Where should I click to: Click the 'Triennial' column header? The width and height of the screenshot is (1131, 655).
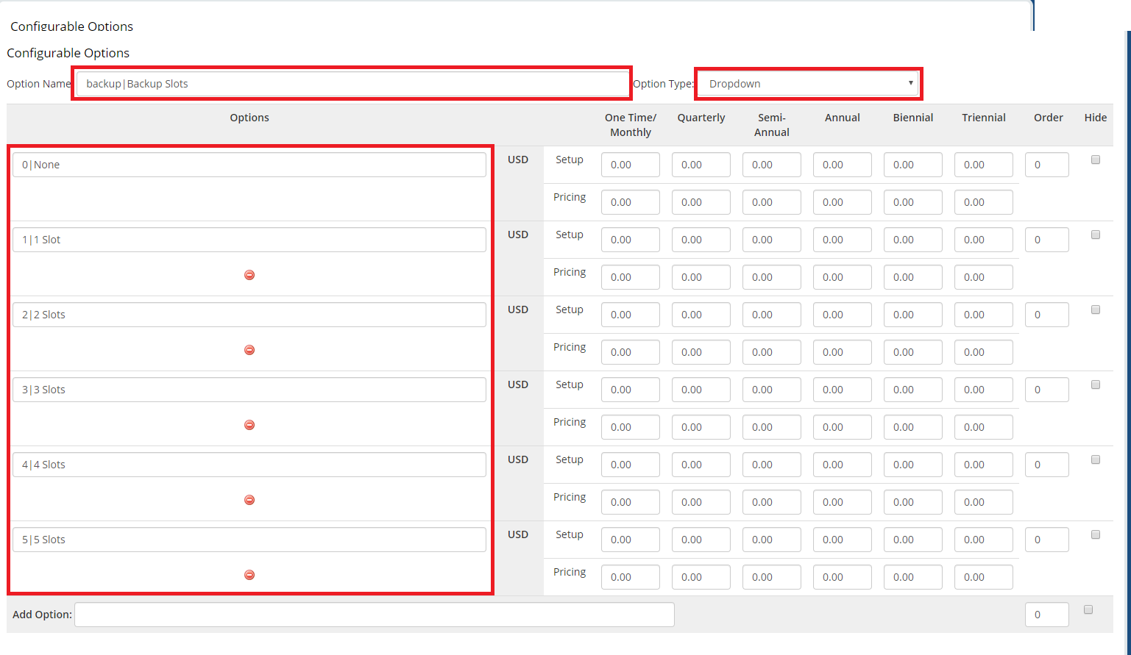[984, 118]
